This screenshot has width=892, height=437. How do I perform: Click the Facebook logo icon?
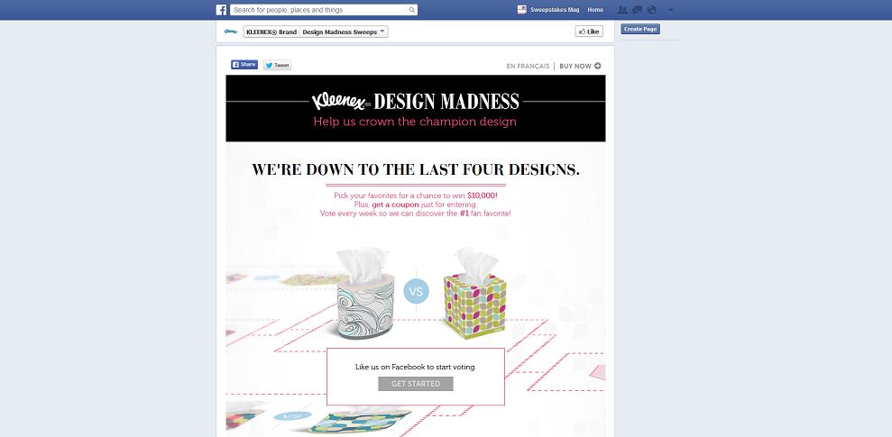point(221,10)
